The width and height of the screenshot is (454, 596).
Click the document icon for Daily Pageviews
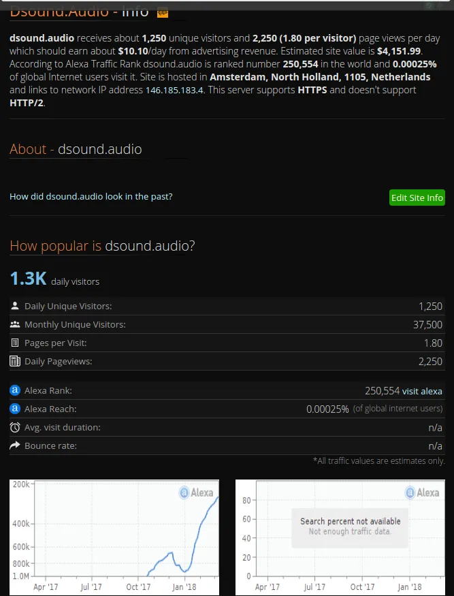pyautogui.click(x=15, y=361)
